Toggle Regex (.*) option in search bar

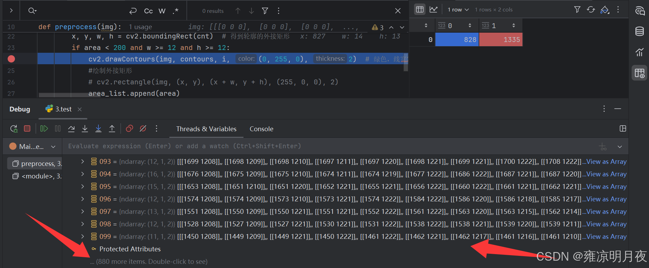click(x=176, y=11)
